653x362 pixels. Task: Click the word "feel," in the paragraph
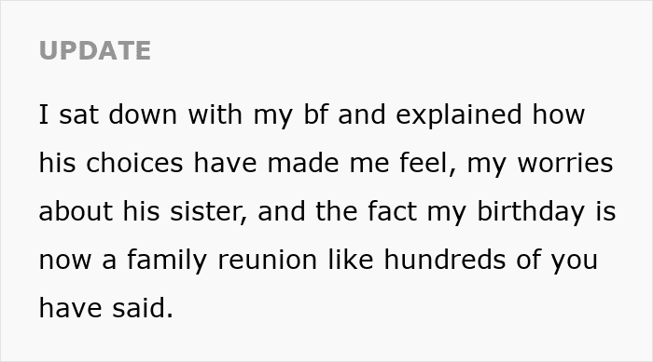[x=427, y=164]
